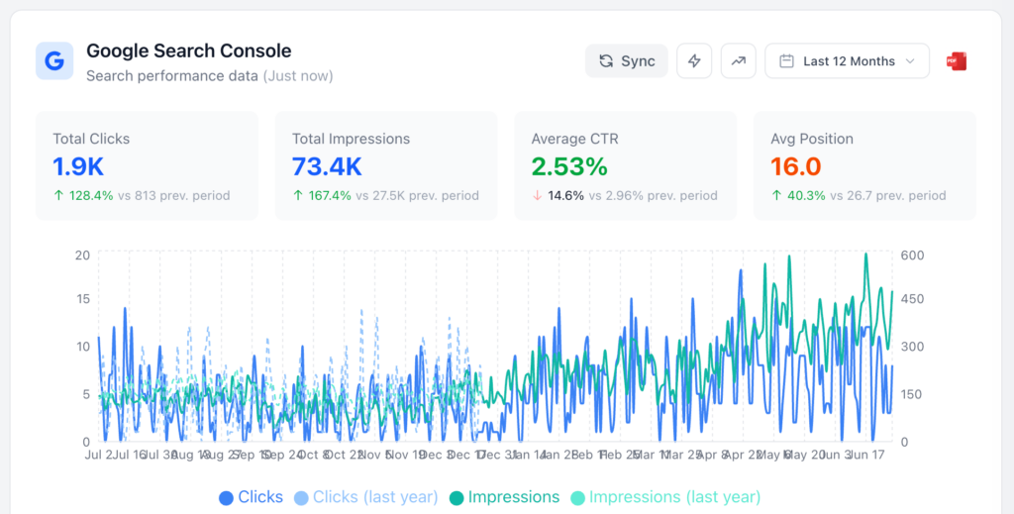1014x514 pixels.
Task: Click the 128.4% change indicator
Action: coord(83,195)
